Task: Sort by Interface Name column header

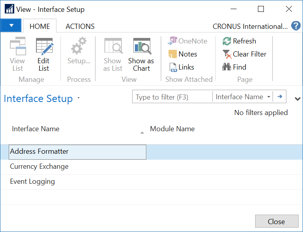Action: tap(36, 129)
